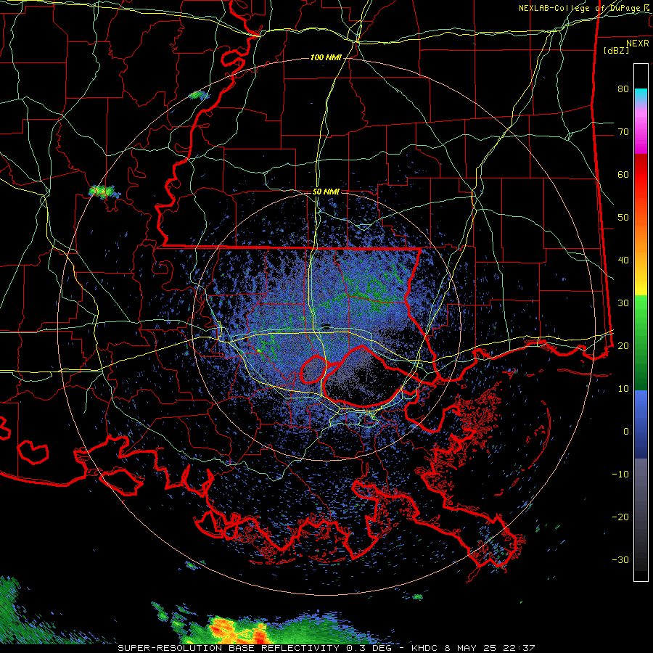Click the NEXR label above color scale
Viewport: 653px width, 653px height.
[637, 44]
